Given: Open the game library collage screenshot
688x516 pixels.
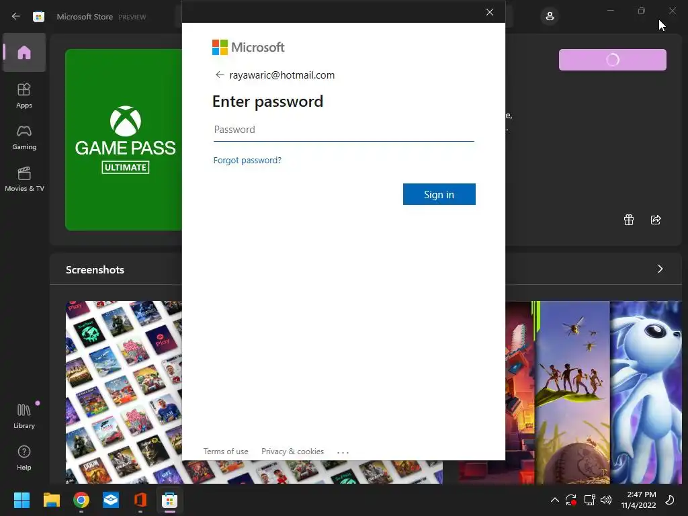Looking at the screenshot, I should [124, 392].
